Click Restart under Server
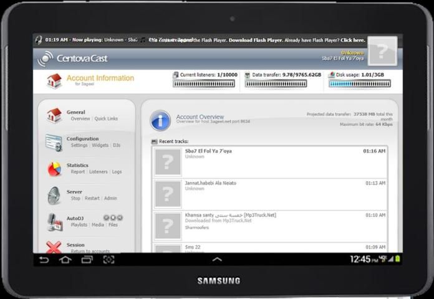 [x=92, y=198]
